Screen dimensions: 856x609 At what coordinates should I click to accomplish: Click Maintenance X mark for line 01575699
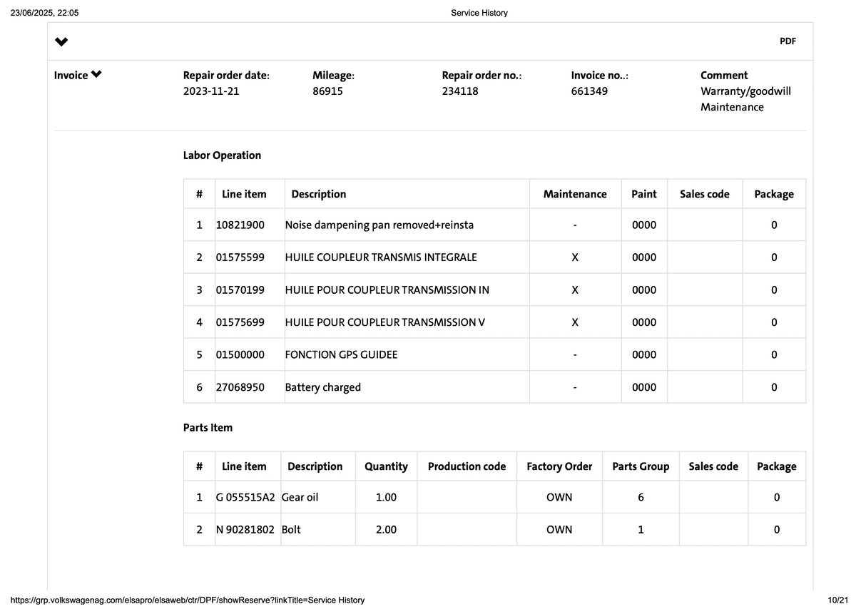click(575, 322)
